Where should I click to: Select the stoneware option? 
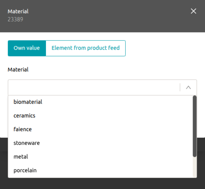coord(100,143)
